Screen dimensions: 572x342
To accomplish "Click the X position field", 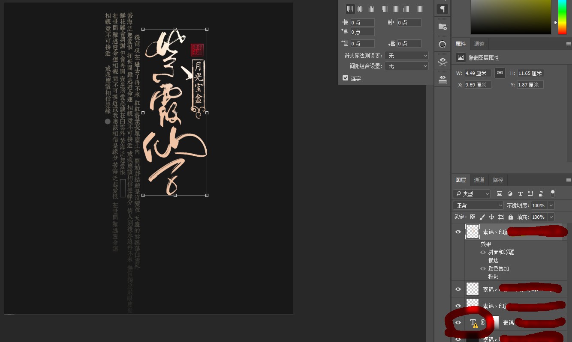I will [x=478, y=85].
